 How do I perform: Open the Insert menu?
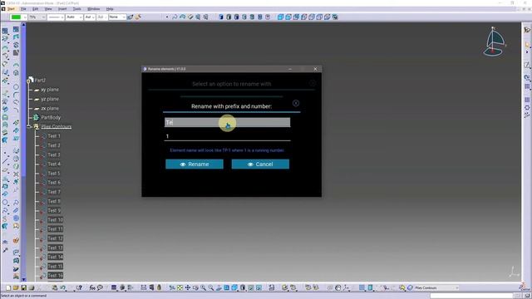coord(62,9)
